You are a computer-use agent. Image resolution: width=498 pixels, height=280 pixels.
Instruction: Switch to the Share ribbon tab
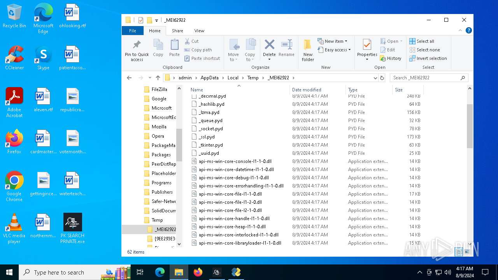coord(177,31)
